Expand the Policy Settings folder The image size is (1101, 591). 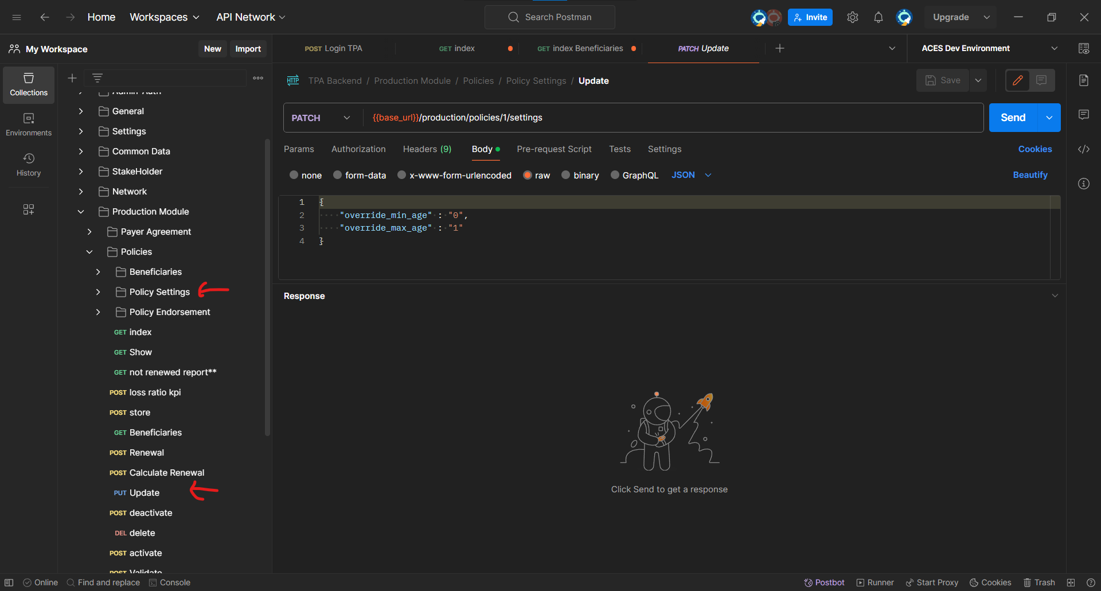point(98,292)
